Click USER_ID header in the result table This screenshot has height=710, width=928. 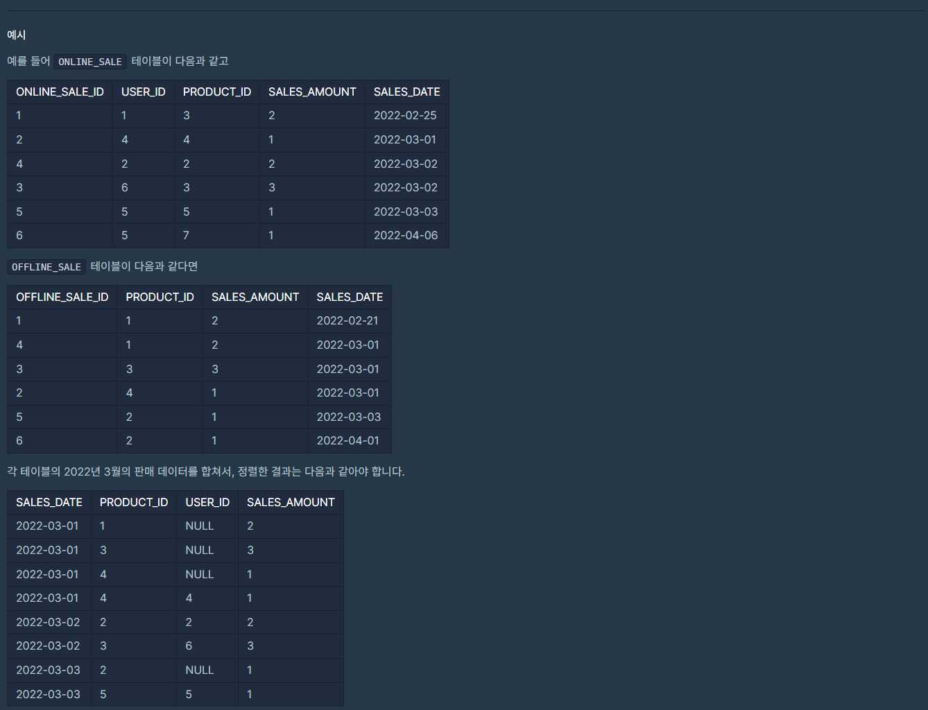[207, 502]
